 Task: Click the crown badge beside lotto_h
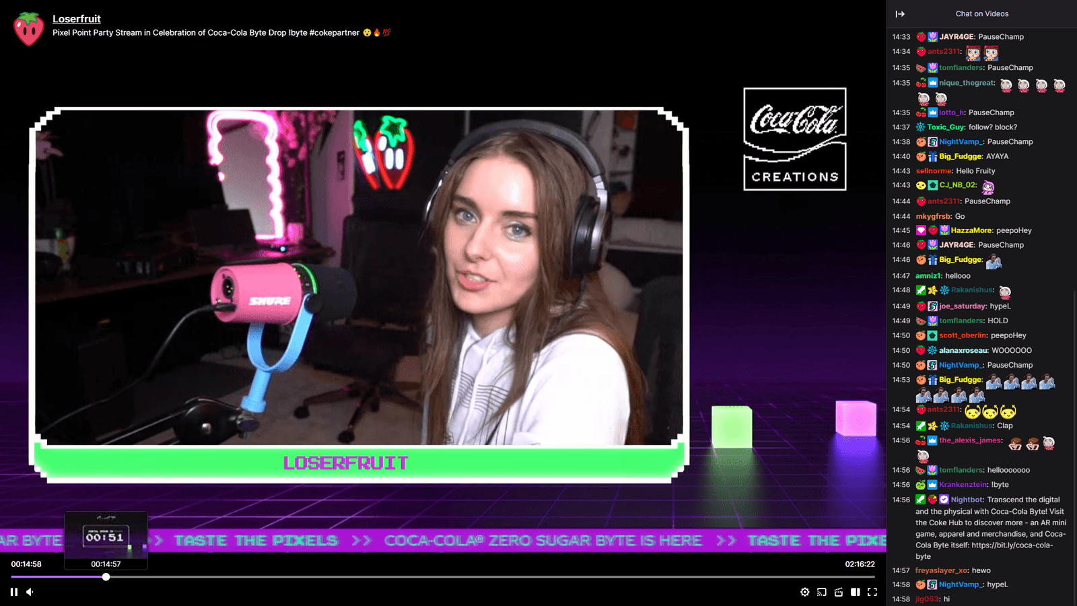tap(933, 112)
